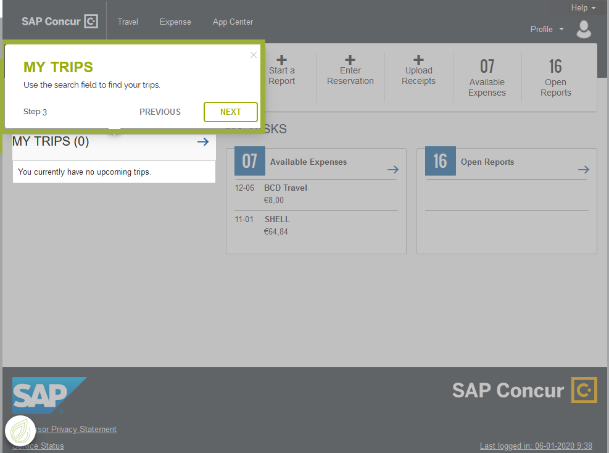Click 'You currently have no upcoming trips' text
This screenshot has height=453, width=609.
(85, 172)
